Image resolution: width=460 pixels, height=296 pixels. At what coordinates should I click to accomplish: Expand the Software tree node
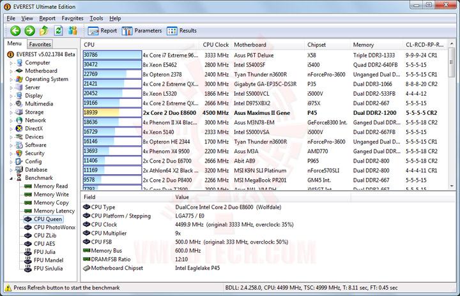point(11,145)
